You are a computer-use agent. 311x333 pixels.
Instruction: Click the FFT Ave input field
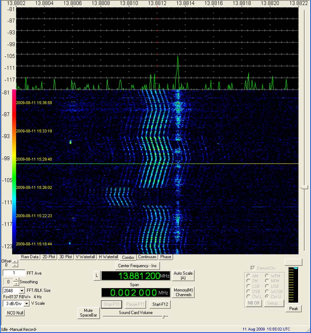point(14,273)
